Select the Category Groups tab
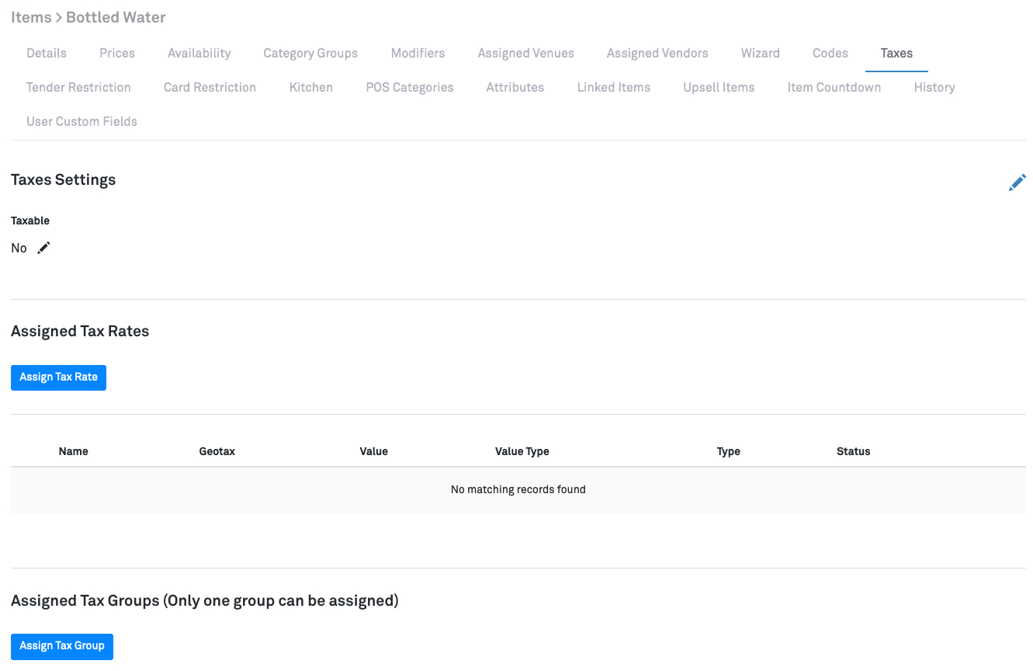This screenshot has width=1033, height=671. (x=310, y=54)
